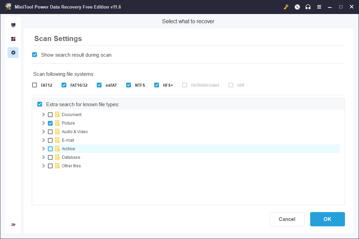Click the MiniTool app logo
The width and height of the screenshot is (359, 239).
[x=8, y=7]
